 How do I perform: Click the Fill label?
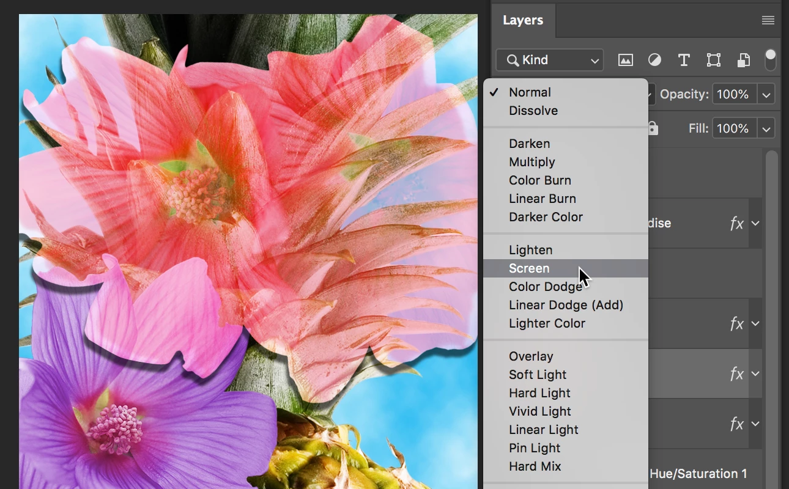coord(698,128)
